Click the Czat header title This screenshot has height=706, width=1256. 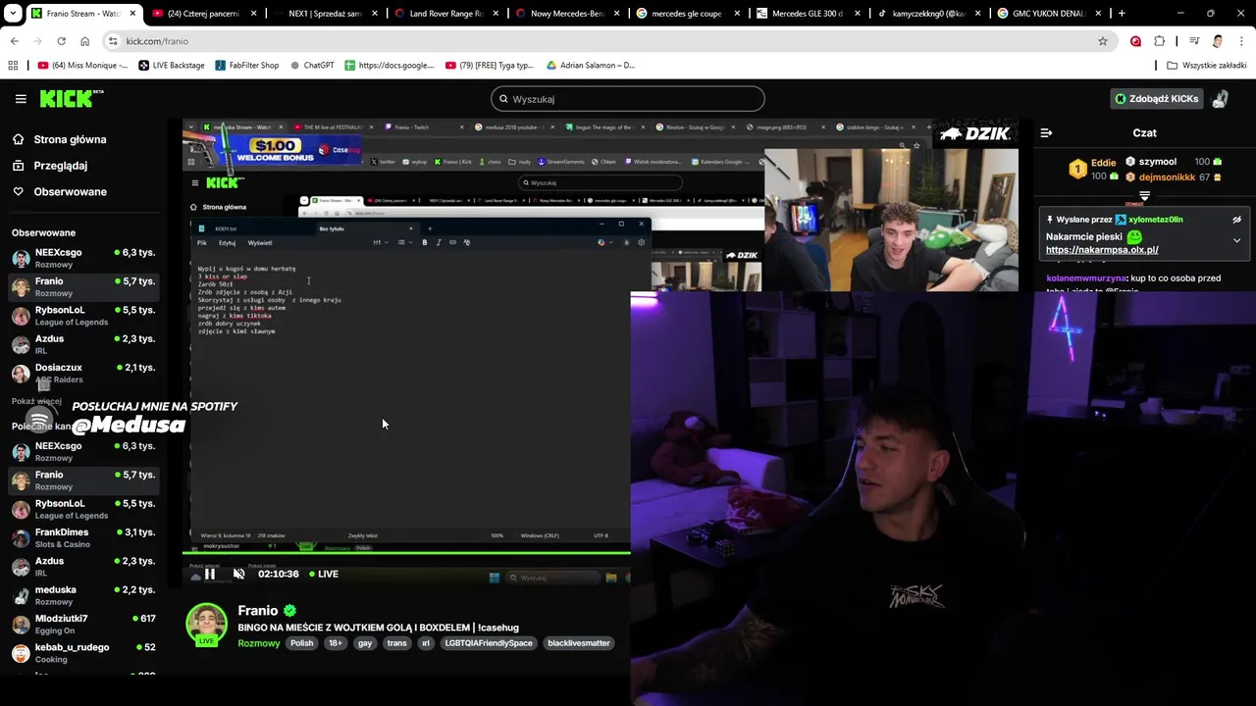click(1144, 132)
